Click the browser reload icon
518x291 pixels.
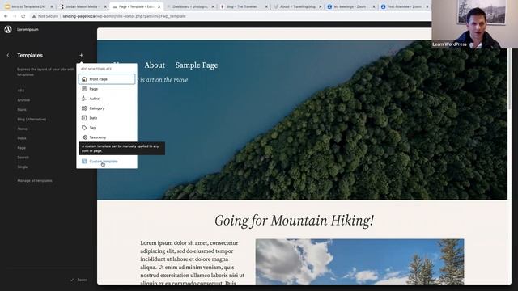(x=23, y=16)
